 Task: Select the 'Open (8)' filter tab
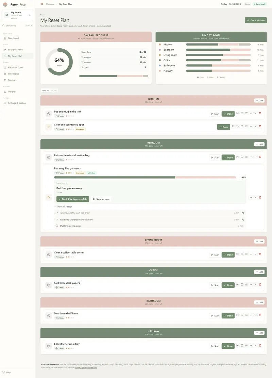click(45, 91)
